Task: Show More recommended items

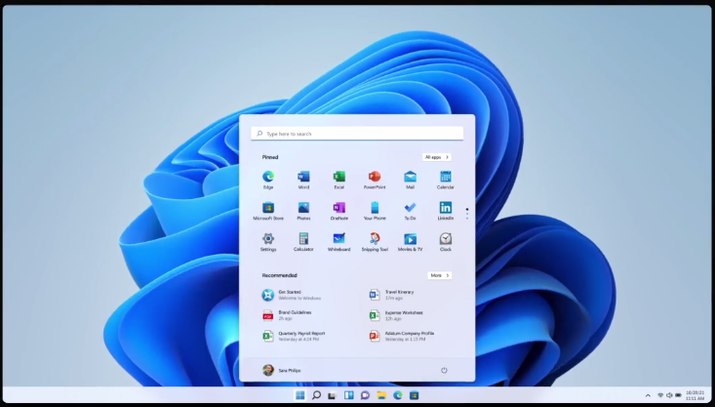Action: [x=440, y=275]
